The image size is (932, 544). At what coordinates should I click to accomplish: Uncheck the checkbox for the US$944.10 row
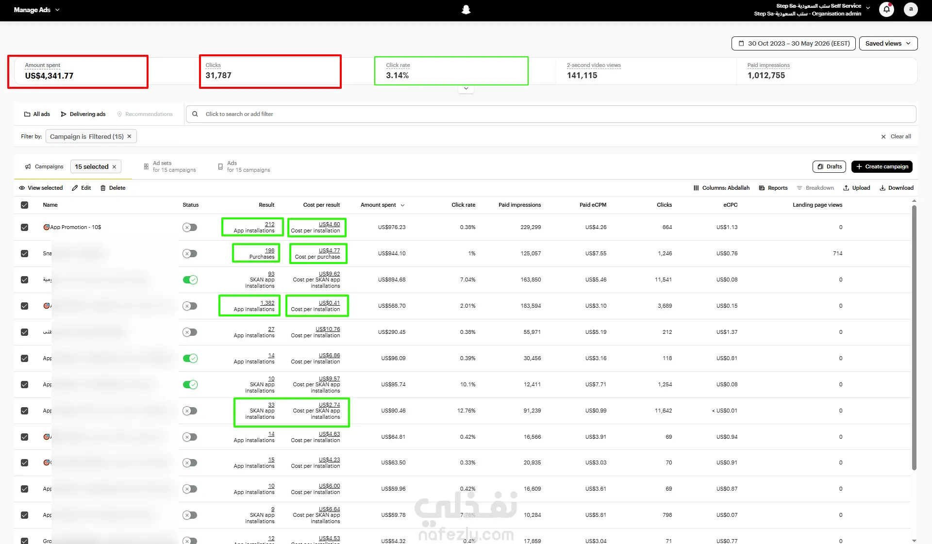[24, 253]
